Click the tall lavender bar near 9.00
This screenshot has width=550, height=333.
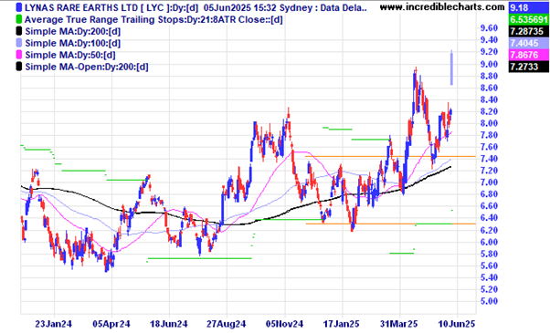(451, 68)
